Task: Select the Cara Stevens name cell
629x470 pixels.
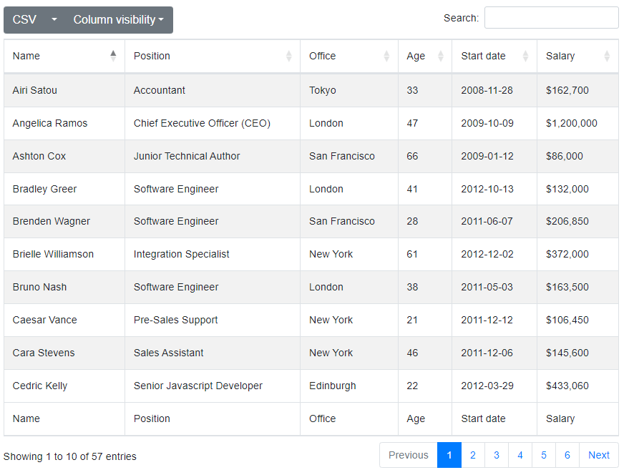Action: point(64,353)
